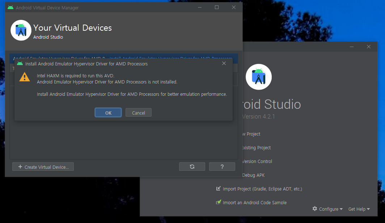
Task: Click the Android icon in AVD Manager title bar
Action: [10, 7]
